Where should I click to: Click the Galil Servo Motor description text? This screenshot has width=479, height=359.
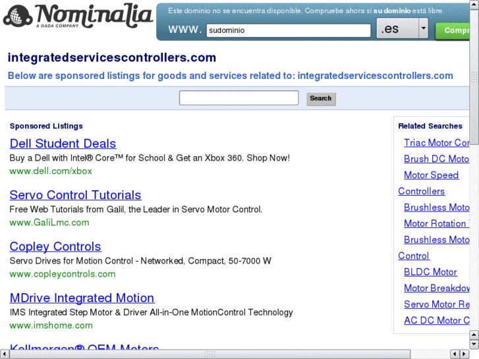click(136, 209)
